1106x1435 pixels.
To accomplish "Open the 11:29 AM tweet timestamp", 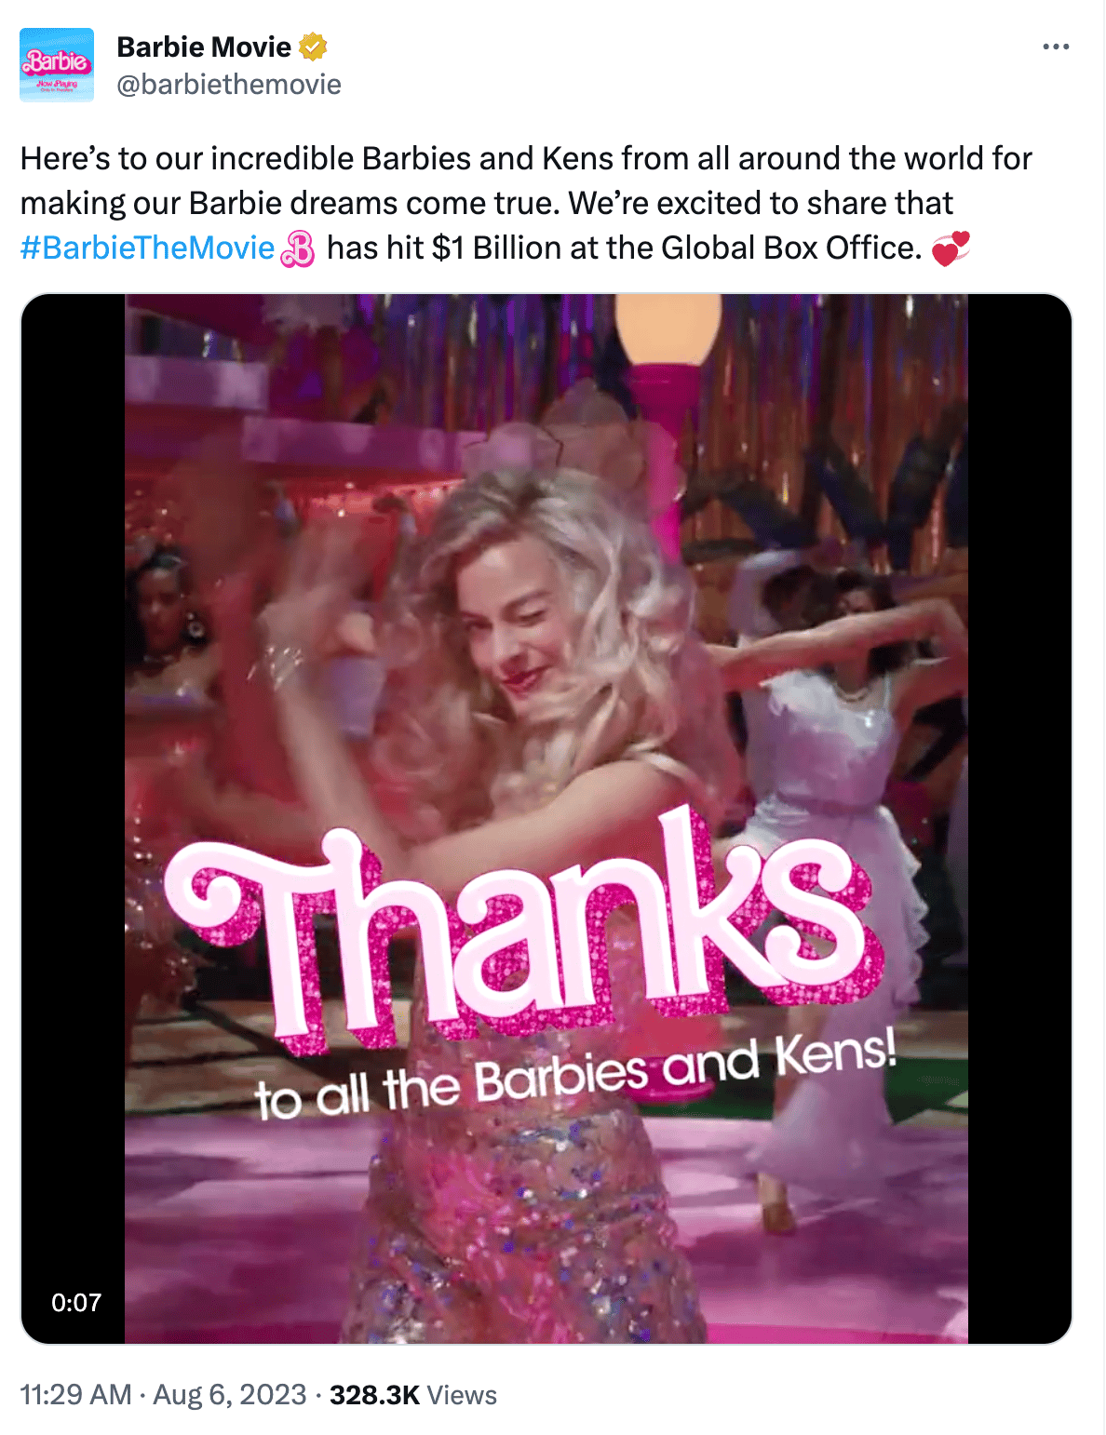I will pos(75,1395).
